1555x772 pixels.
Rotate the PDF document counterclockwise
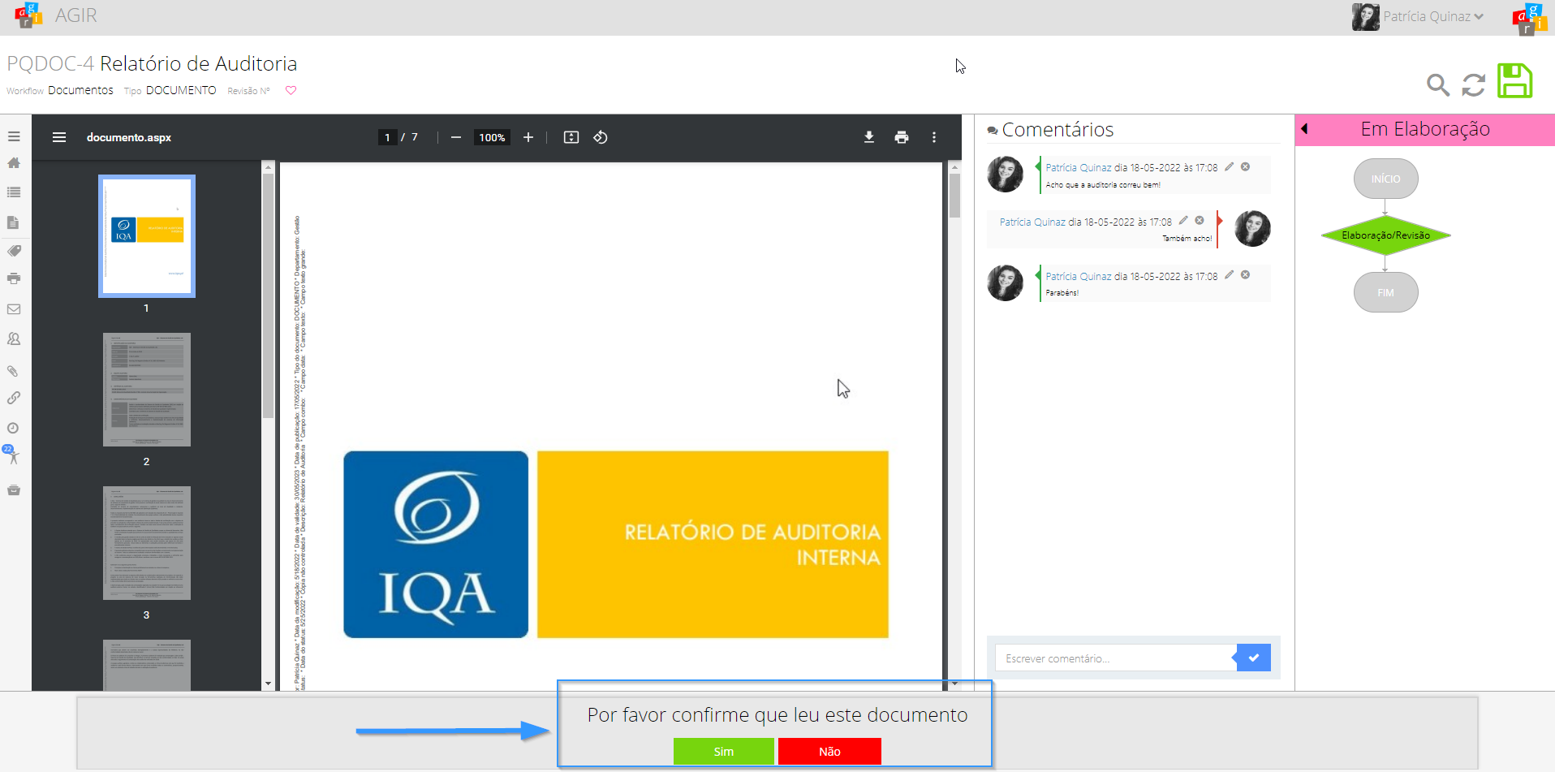pos(601,137)
